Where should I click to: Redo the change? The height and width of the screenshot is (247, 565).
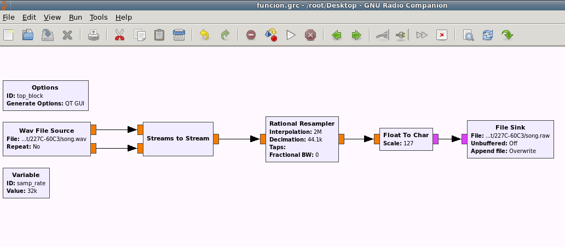coord(225,35)
